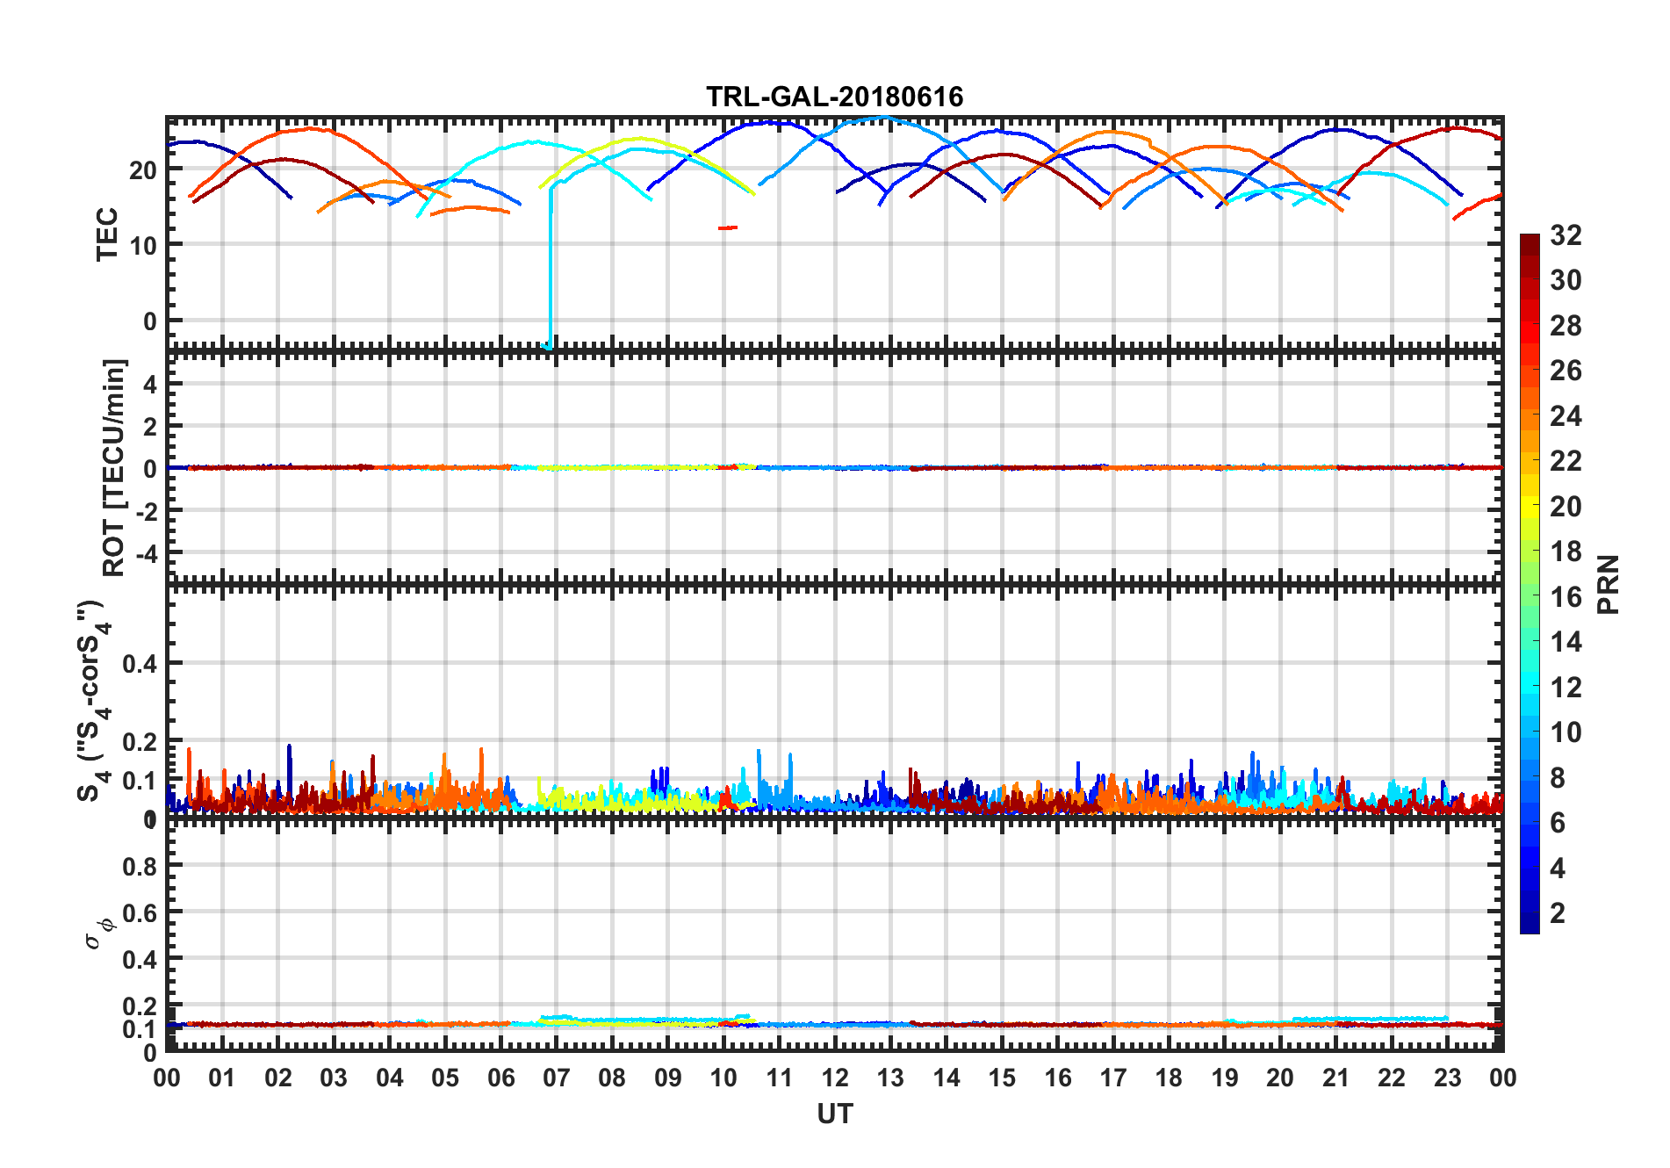Click the plot title TRL-GAL-20180616
The height and width of the screenshot is (1168, 1670).
[x=834, y=96]
